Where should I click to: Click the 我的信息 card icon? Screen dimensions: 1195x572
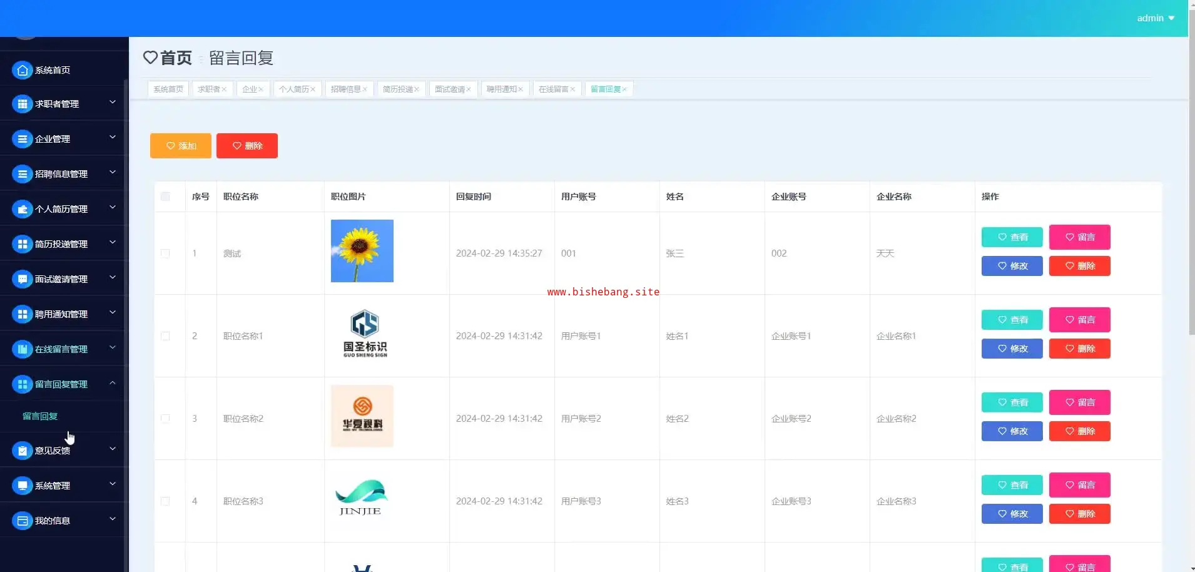pyautogui.click(x=23, y=521)
